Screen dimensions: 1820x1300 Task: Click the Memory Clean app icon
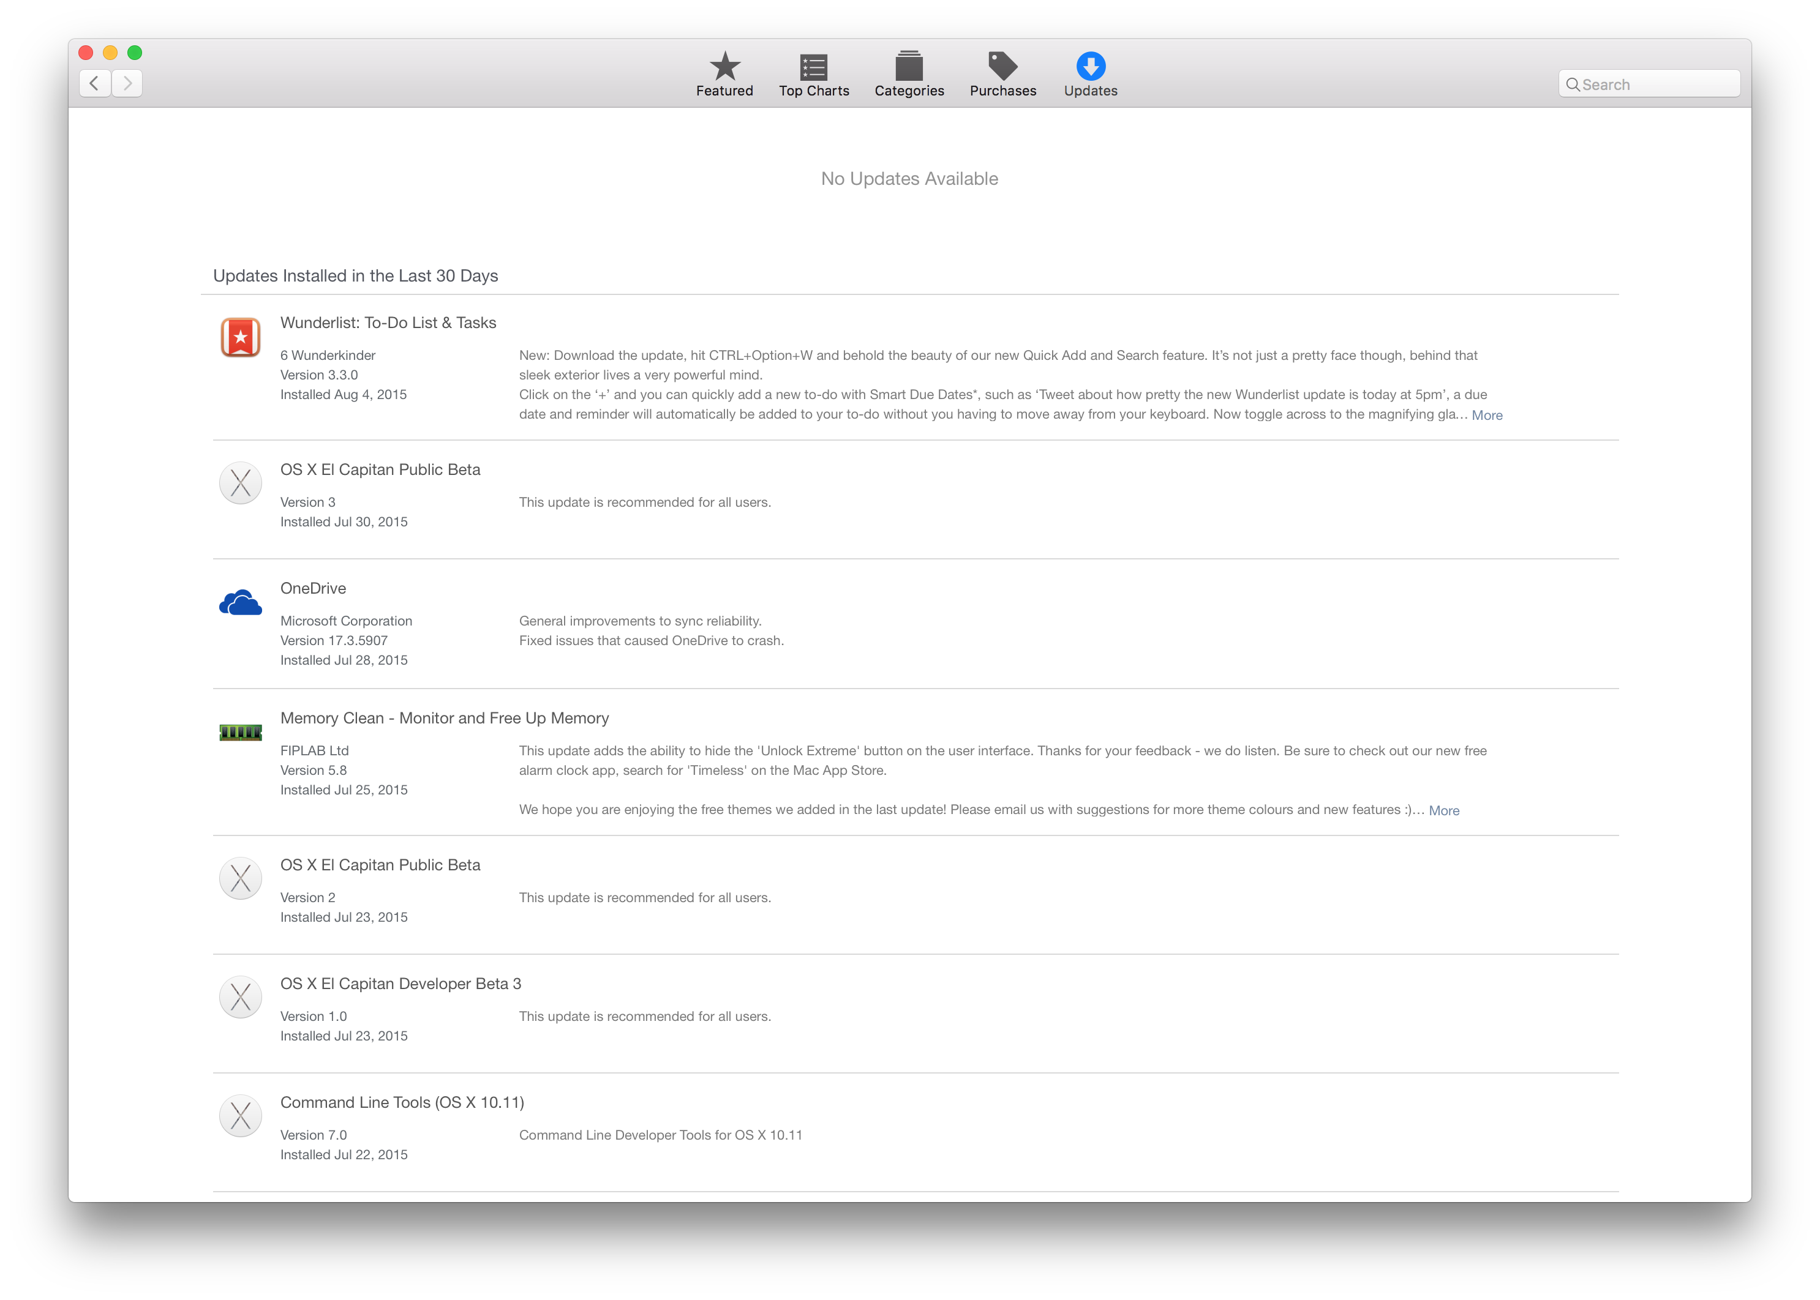240,731
